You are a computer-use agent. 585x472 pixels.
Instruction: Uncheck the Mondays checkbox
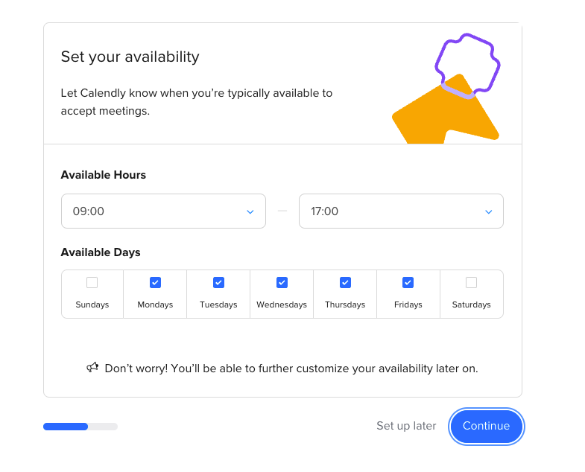pyautogui.click(x=155, y=283)
